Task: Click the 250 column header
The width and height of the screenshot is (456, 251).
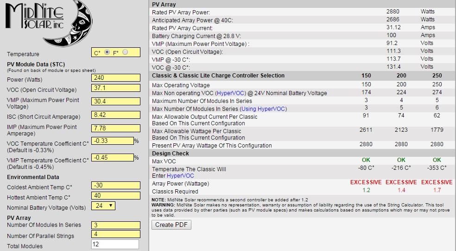Action: pos(437,76)
